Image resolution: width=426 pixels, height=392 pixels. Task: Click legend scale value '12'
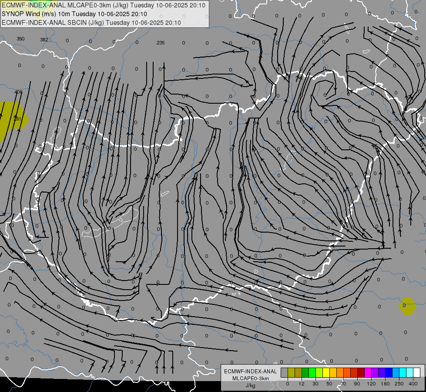tap(302, 384)
